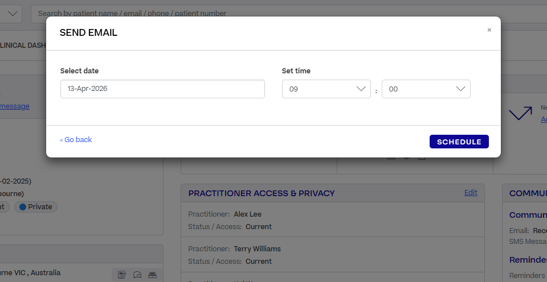Image resolution: width=547 pixels, height=282 pixels.
Task: Open the hour dropdown showing 09
Action: [x=326, y=89]
